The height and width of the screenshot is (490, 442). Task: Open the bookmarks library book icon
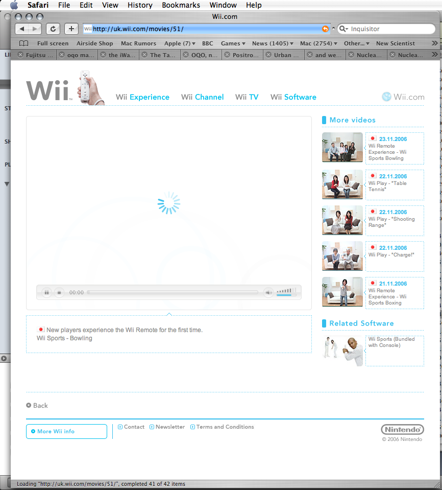[23, 43]
